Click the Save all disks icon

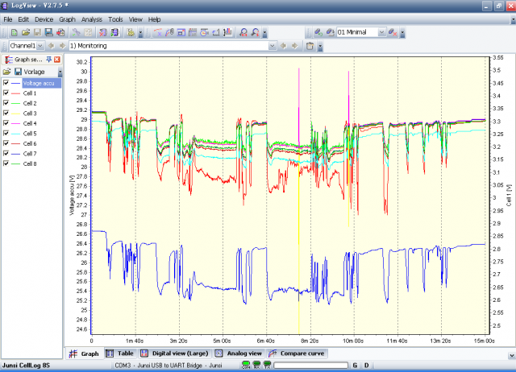(x=48, y=32)
